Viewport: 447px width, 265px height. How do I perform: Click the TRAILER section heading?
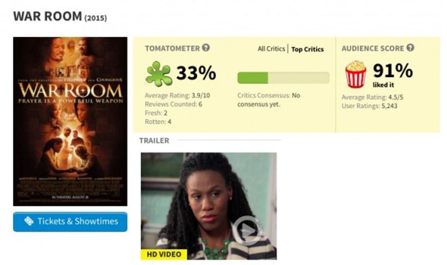154,141
